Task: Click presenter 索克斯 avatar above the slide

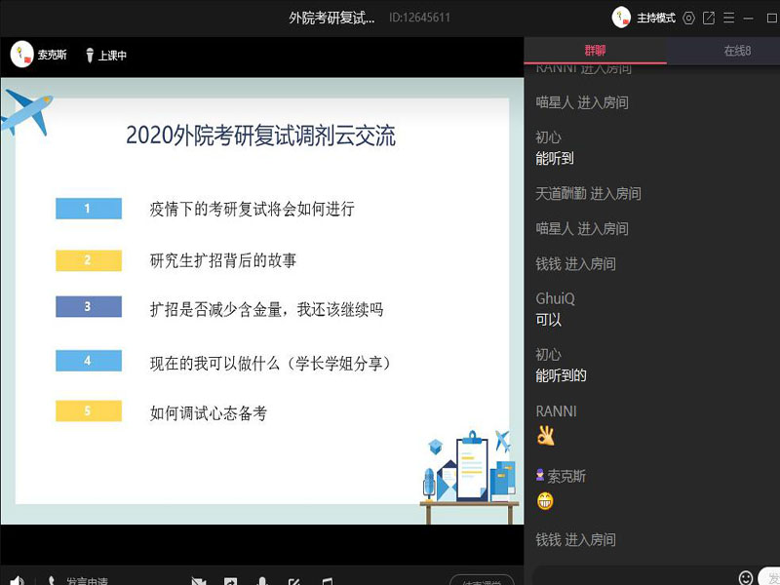Action: tap(21, 55)
